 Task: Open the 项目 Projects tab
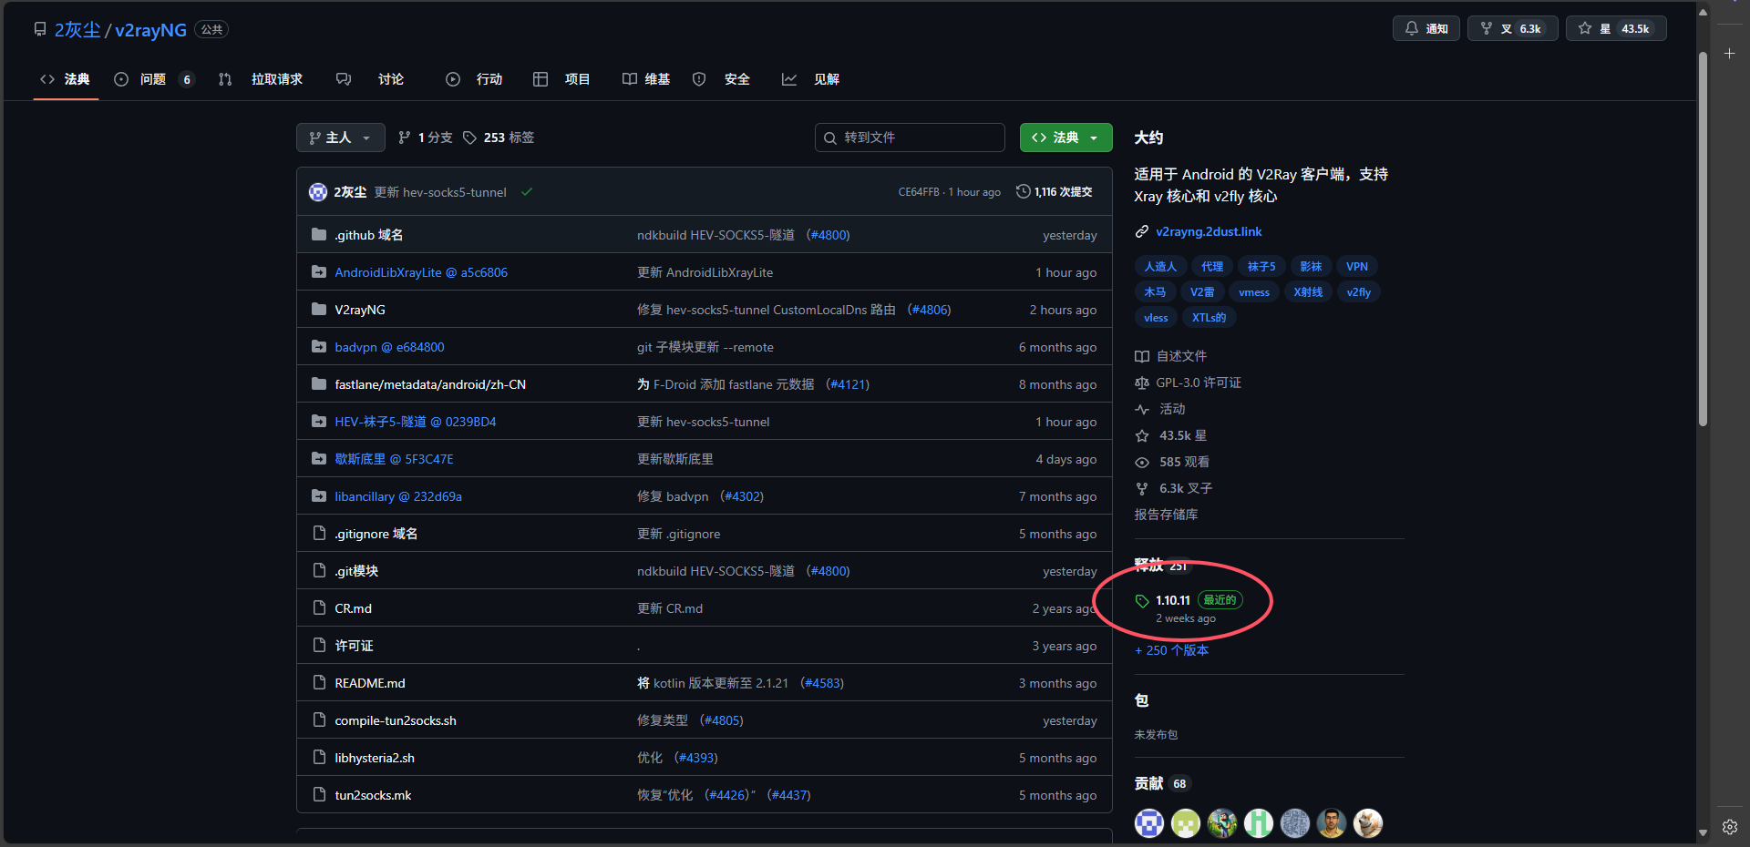[561, 79]
